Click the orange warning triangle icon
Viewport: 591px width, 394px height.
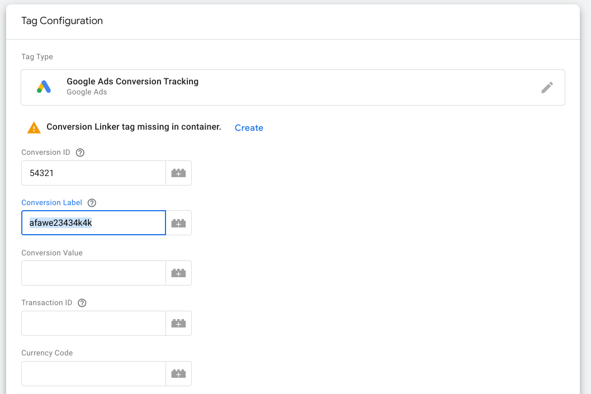(x=34, y=127)
